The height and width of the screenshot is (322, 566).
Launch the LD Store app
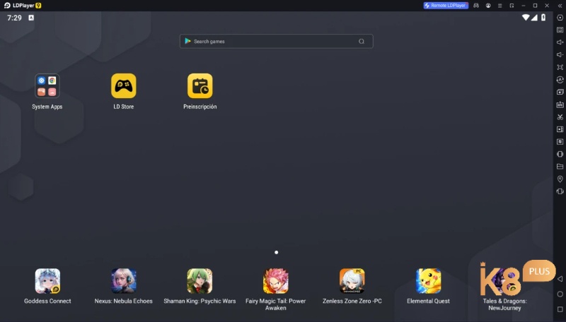click(123, 85)
